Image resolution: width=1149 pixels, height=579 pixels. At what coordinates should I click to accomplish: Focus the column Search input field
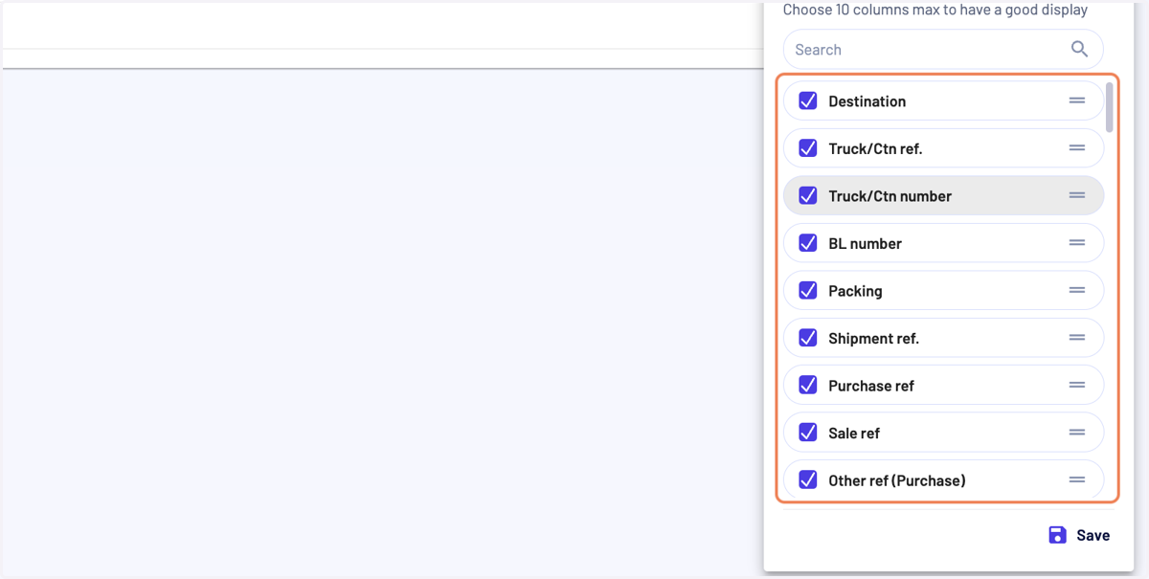(x=943, y=49)
